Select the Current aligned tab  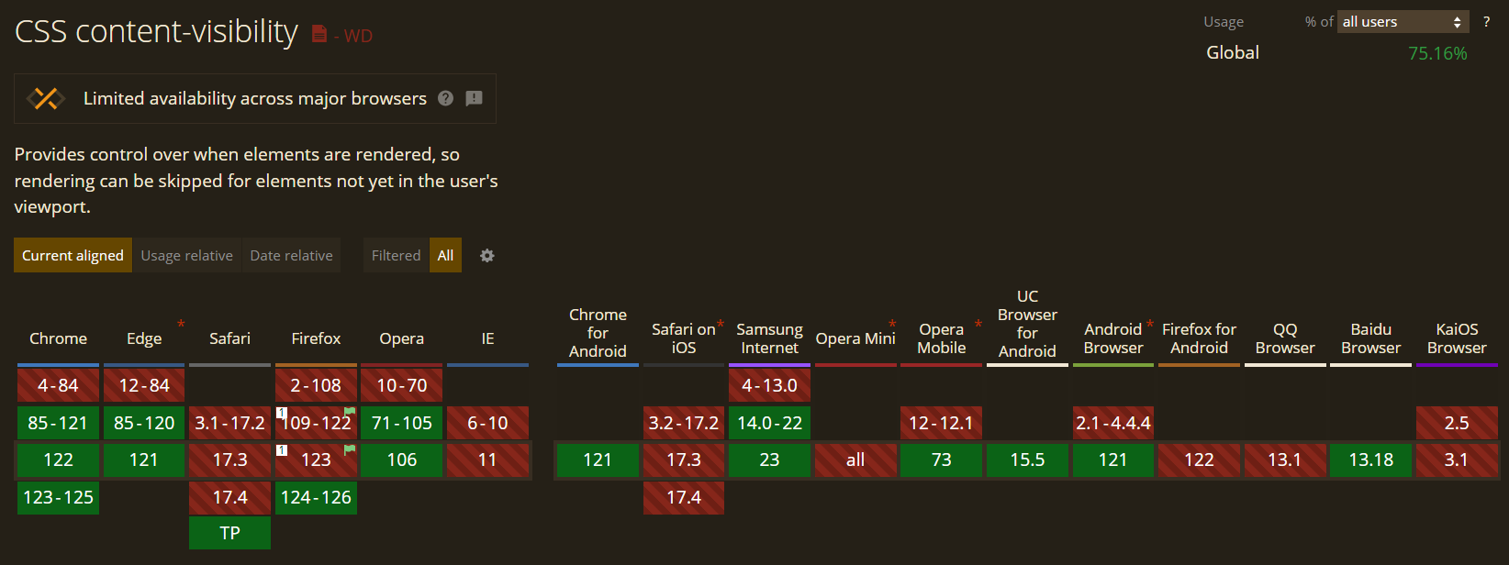73,256
